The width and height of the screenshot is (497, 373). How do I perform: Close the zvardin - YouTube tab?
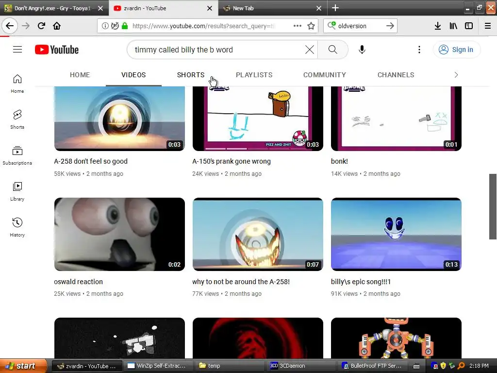(210, 8)
